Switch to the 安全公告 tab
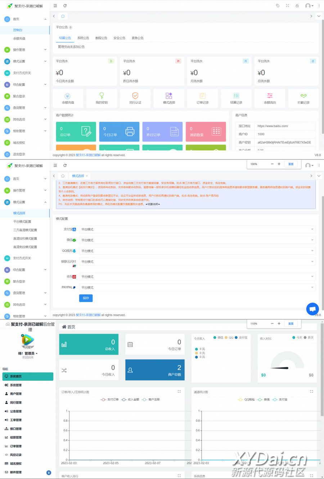The width and height of the screenshot is (324, 479). click(x=119, y=38)
